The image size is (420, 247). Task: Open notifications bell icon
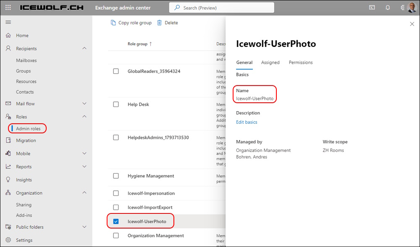coord(388,8)
